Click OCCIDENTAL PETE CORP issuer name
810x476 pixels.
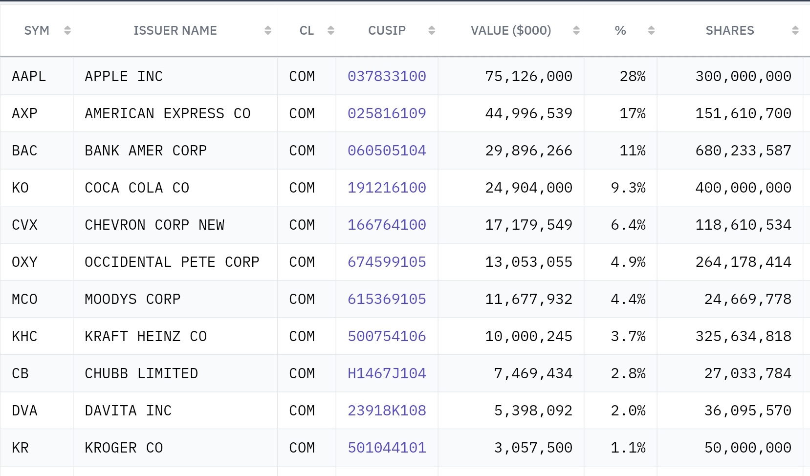pyautogui.click(x=172, y=262)
